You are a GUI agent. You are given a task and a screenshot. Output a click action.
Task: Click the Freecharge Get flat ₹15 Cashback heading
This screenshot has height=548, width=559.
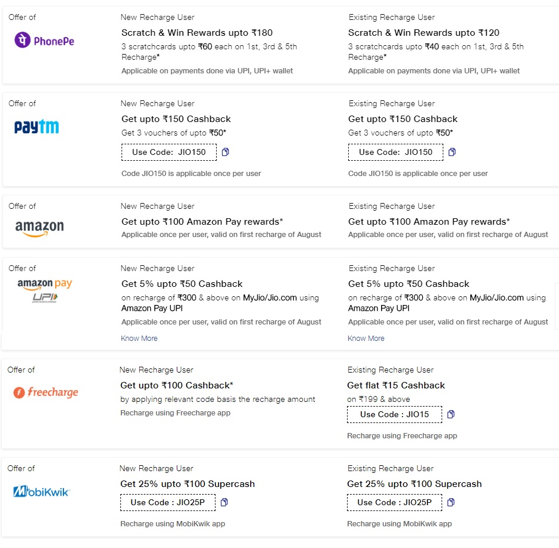pyautogui.click(x=396, y=385)
